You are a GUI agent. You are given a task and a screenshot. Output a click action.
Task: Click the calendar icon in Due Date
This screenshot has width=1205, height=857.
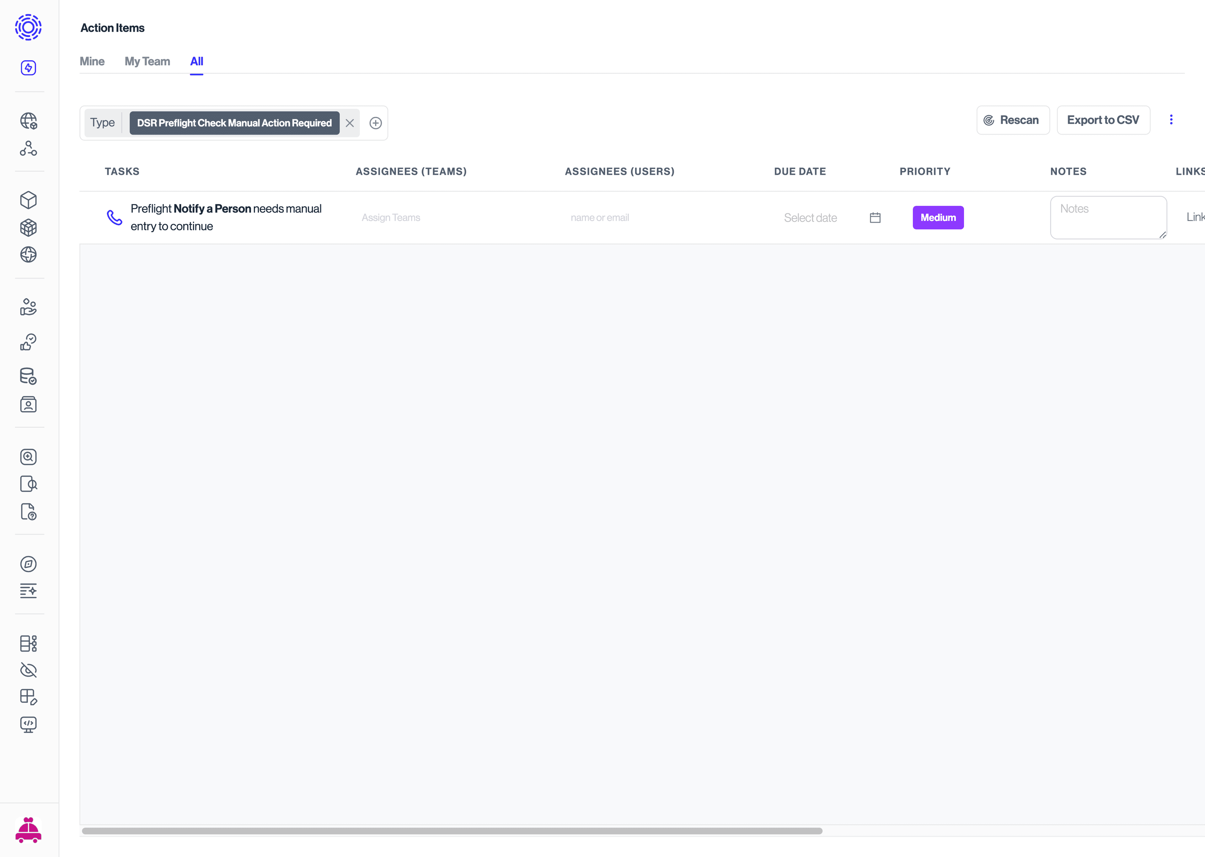[x=875, y=217]
